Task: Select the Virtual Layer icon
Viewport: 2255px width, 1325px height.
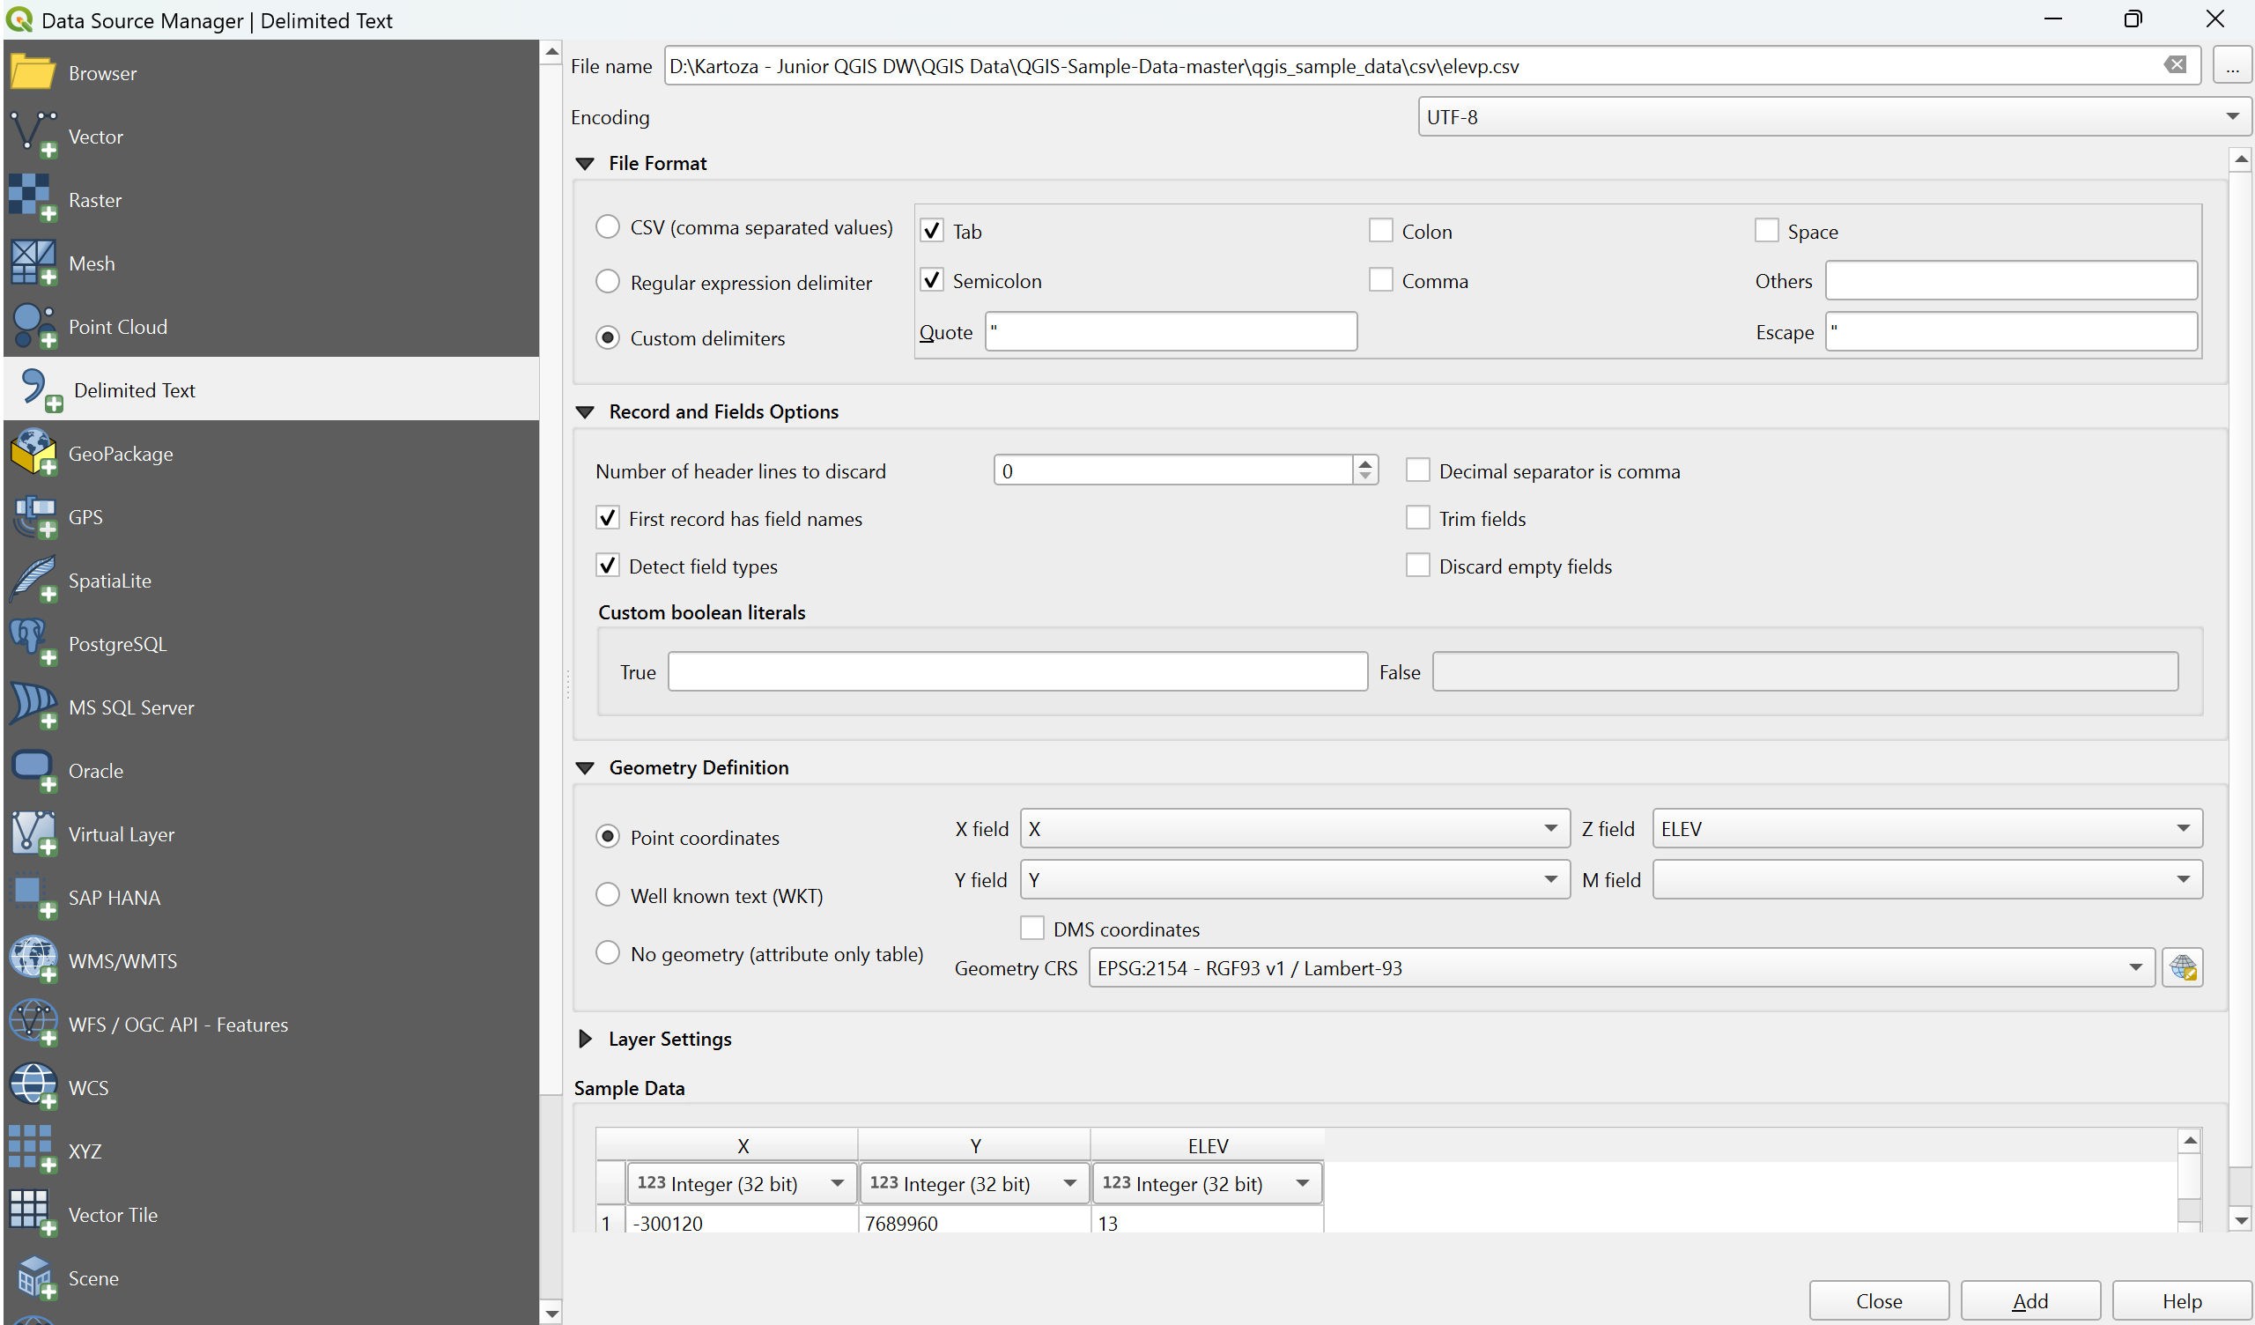Action: click(33, 833)
